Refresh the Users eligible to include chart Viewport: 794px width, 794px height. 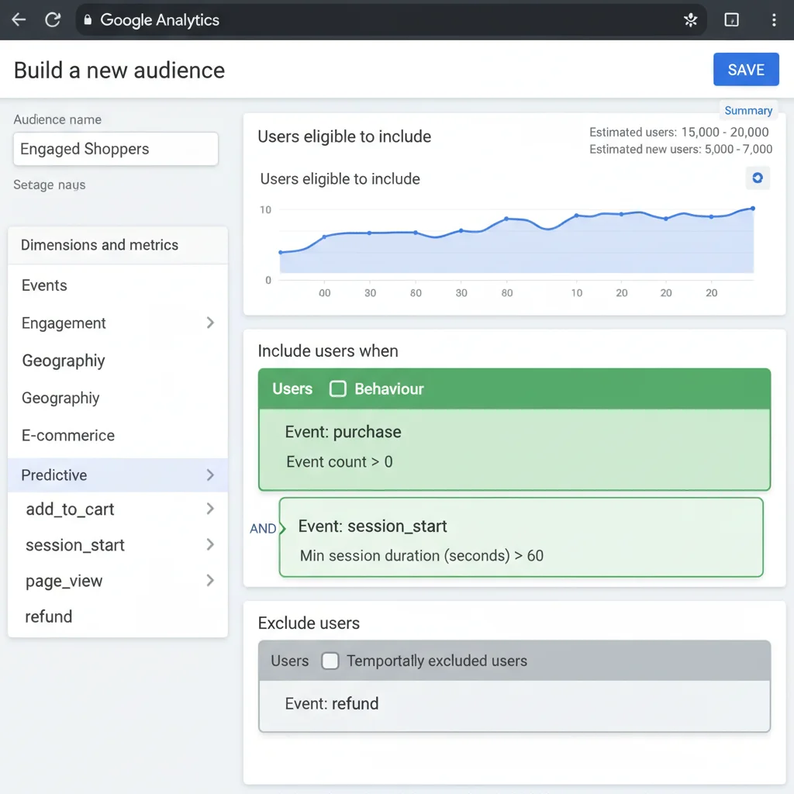point(758,178)
